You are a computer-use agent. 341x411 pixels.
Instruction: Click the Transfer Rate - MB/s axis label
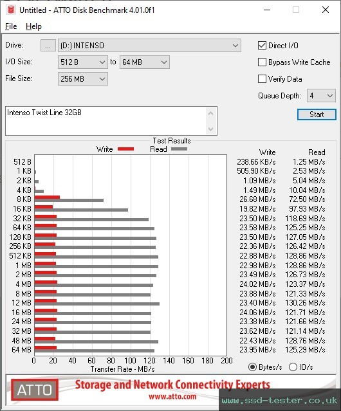pos(122,369)
